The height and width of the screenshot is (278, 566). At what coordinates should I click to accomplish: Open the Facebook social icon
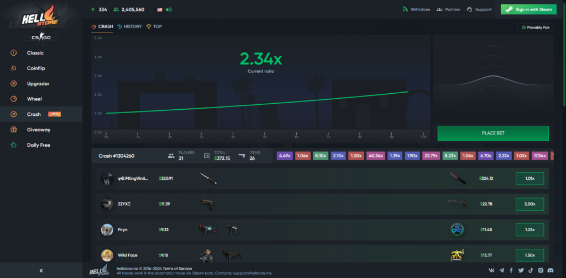click(511, 270)
